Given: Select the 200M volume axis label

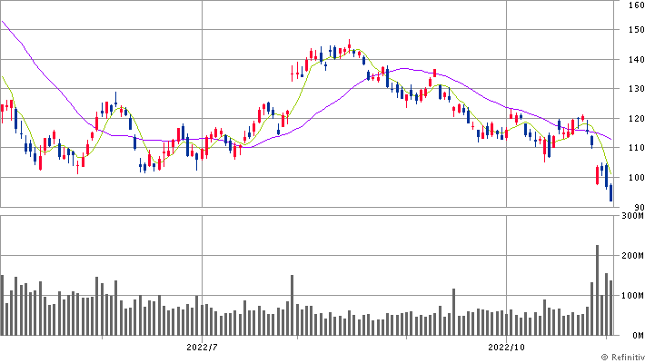Looking at the screenshot, I should 630,256.
